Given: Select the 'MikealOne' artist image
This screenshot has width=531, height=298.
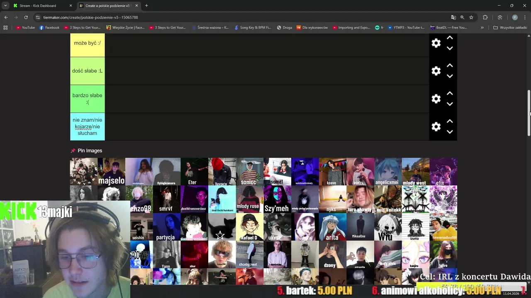Looking at the screenshot, I should (x=360, y=227).
